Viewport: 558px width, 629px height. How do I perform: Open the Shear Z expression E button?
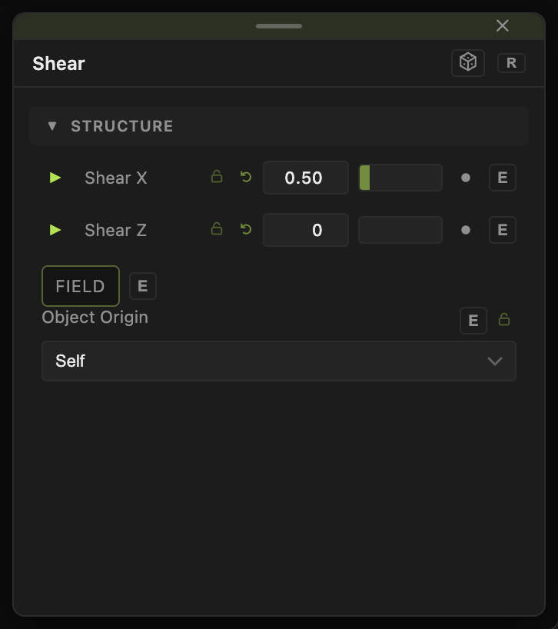tap(503, 230)
